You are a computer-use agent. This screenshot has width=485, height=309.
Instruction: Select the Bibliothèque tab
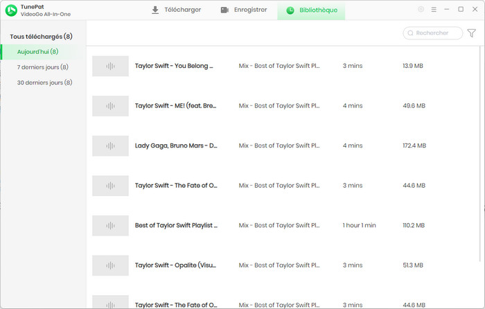pyautogui.click(x=311, y=10)
